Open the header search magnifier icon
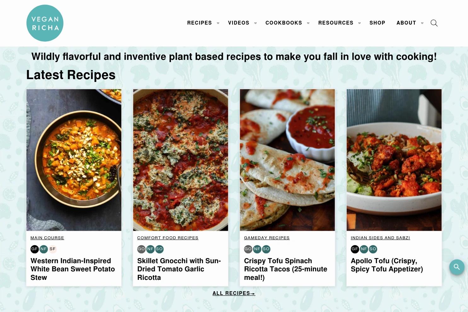The image size is (468, 312). (x=434, y=23)
